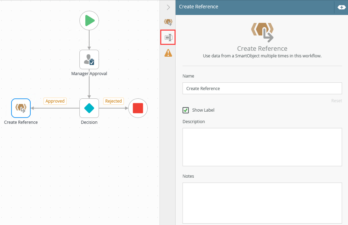Viewport: 348px width, 225px height.
Task: Select the Approved outcome label
Action: tap(55, 101)
